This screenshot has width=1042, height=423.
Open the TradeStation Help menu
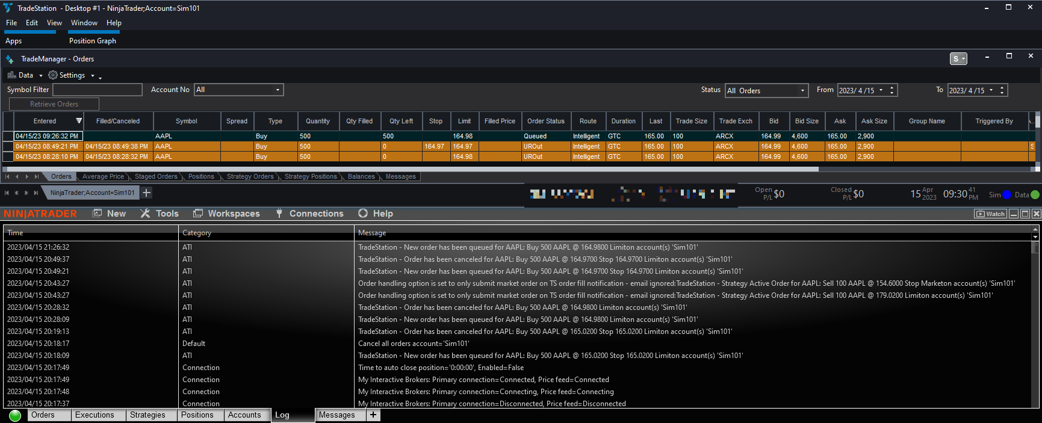coord(114,23)
